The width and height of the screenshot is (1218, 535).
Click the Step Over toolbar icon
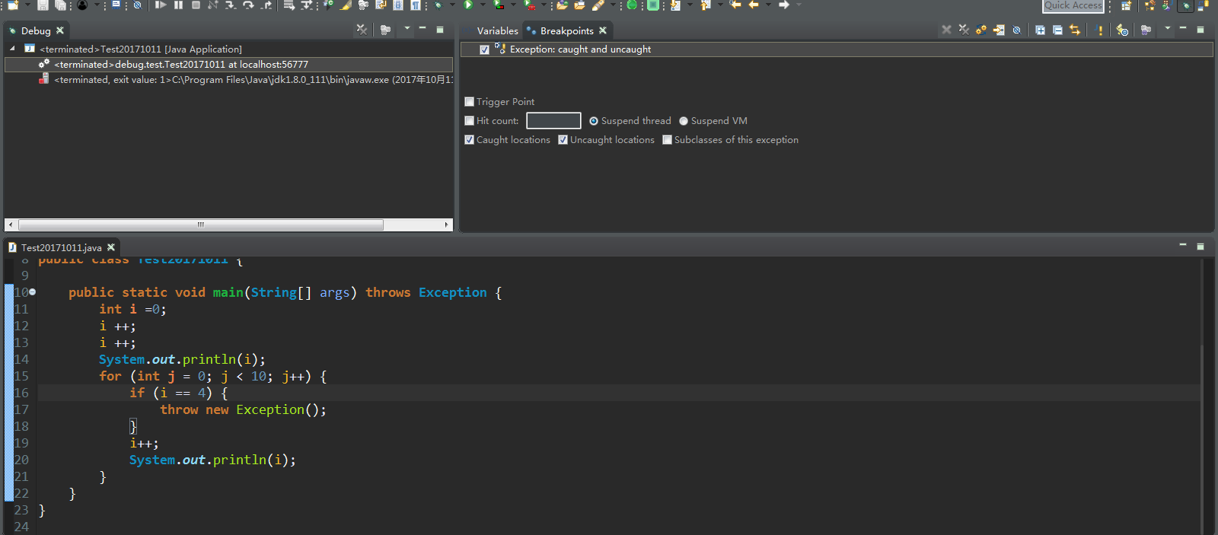point(248,5)
